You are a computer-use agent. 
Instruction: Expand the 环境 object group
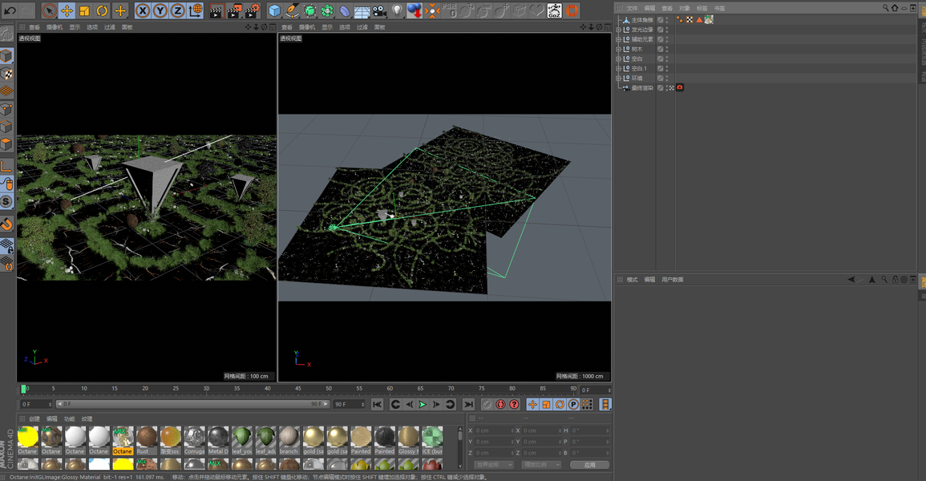619,78
